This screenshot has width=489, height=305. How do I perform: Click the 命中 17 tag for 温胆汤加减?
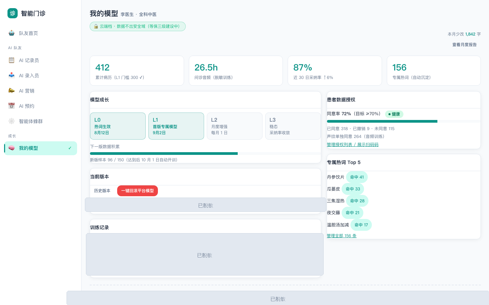tap(361, 225)
